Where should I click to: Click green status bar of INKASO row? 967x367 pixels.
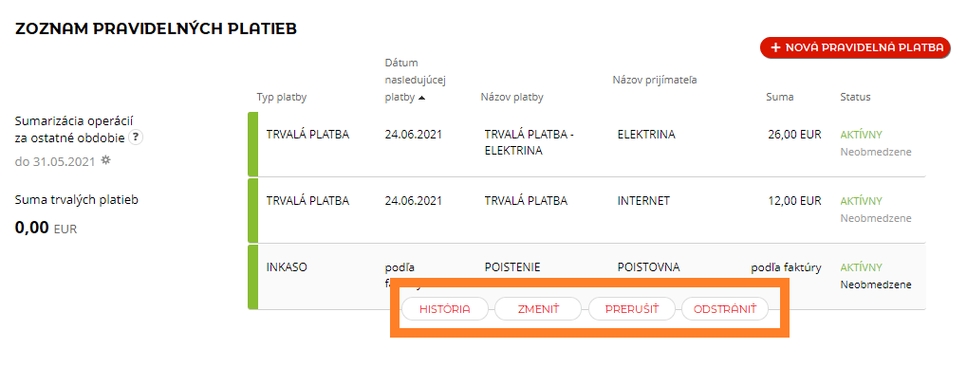(252, 277)
